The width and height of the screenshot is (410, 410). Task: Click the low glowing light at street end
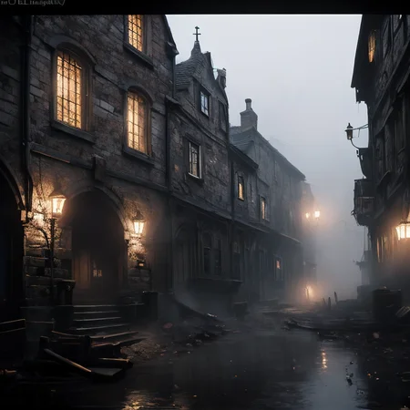(x=309, y=292)
